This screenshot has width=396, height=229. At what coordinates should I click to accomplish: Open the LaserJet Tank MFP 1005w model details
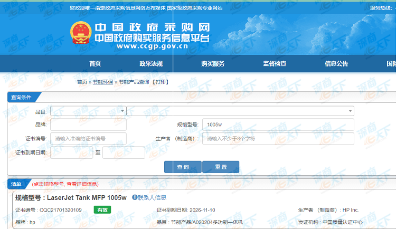click(x=87, y=198)
